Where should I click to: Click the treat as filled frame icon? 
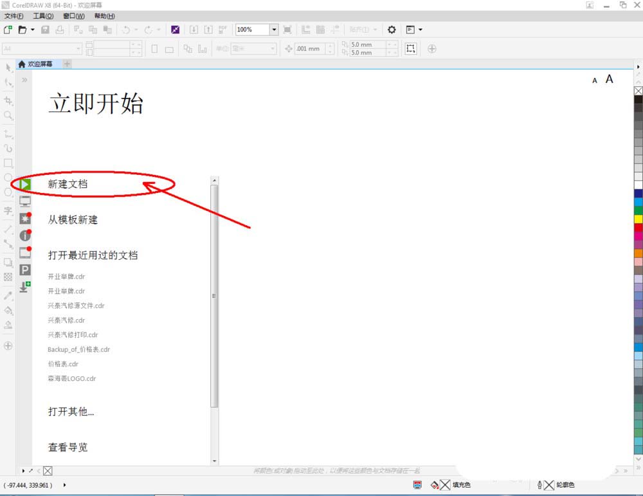pos(410,49)
